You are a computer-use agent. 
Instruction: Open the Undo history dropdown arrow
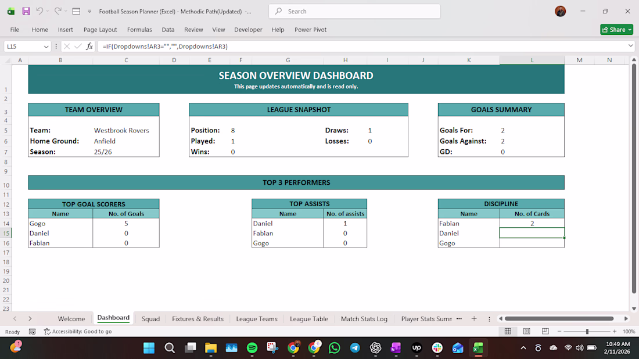click(x=47, y=12)
